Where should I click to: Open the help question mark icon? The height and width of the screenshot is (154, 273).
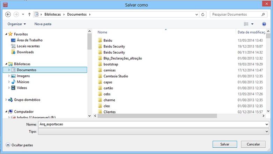click(264, 24)
